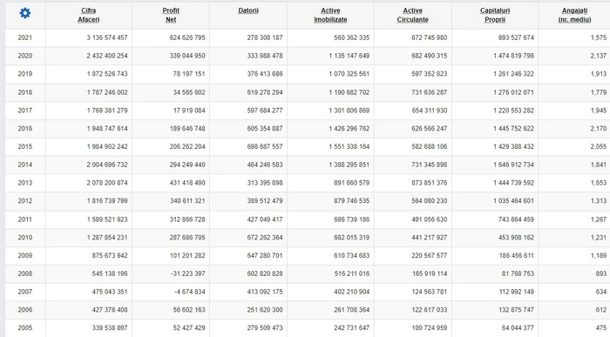Viewport: 610px width, 337px height.
Task: Click 2013 current assets 873 851 376
Action: tap(429, 183)
